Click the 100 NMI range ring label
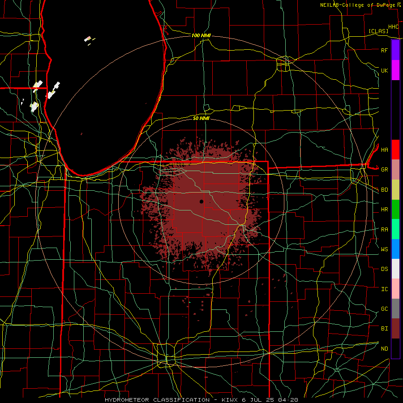Viewport: 403px width, 403px height. tap(201, 35)
